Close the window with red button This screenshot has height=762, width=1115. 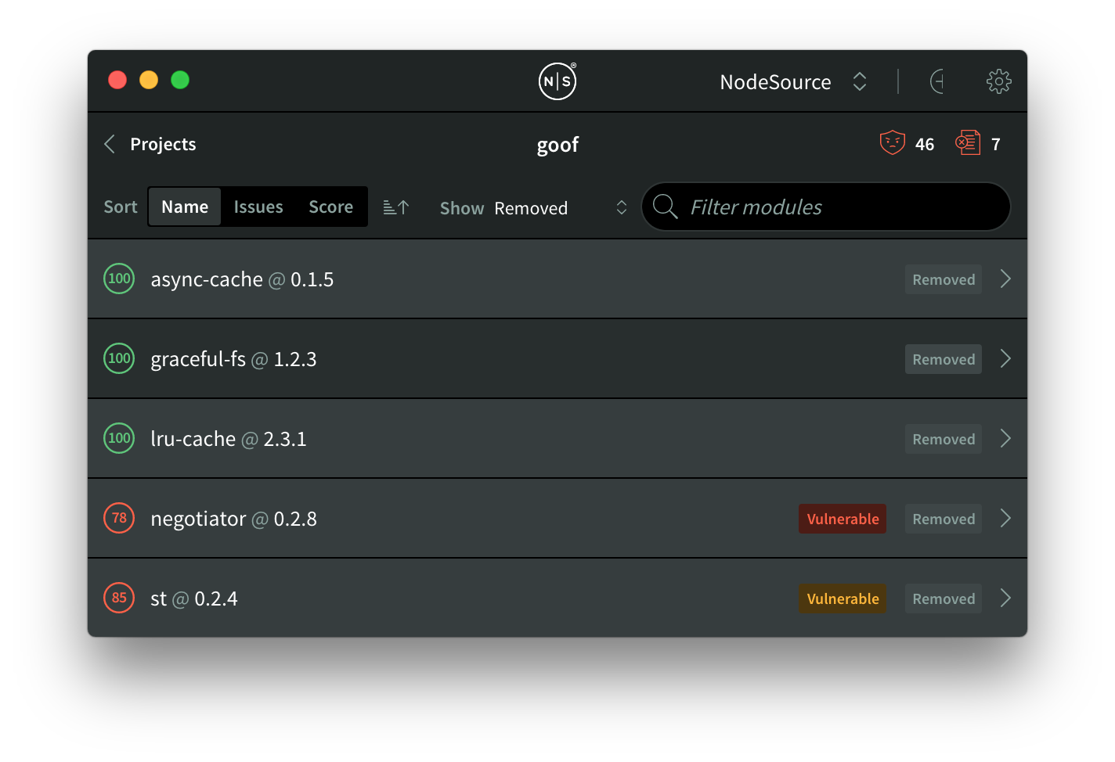117,80
